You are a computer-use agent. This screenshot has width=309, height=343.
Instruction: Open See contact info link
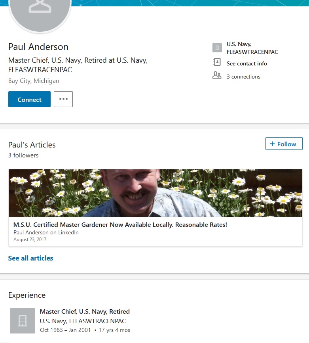[x=246, y=63]
